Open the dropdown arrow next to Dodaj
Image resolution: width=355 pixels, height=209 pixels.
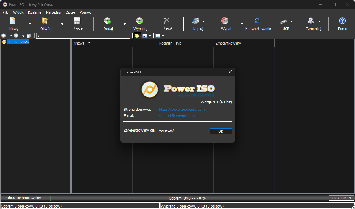click(x=124, y=24)
